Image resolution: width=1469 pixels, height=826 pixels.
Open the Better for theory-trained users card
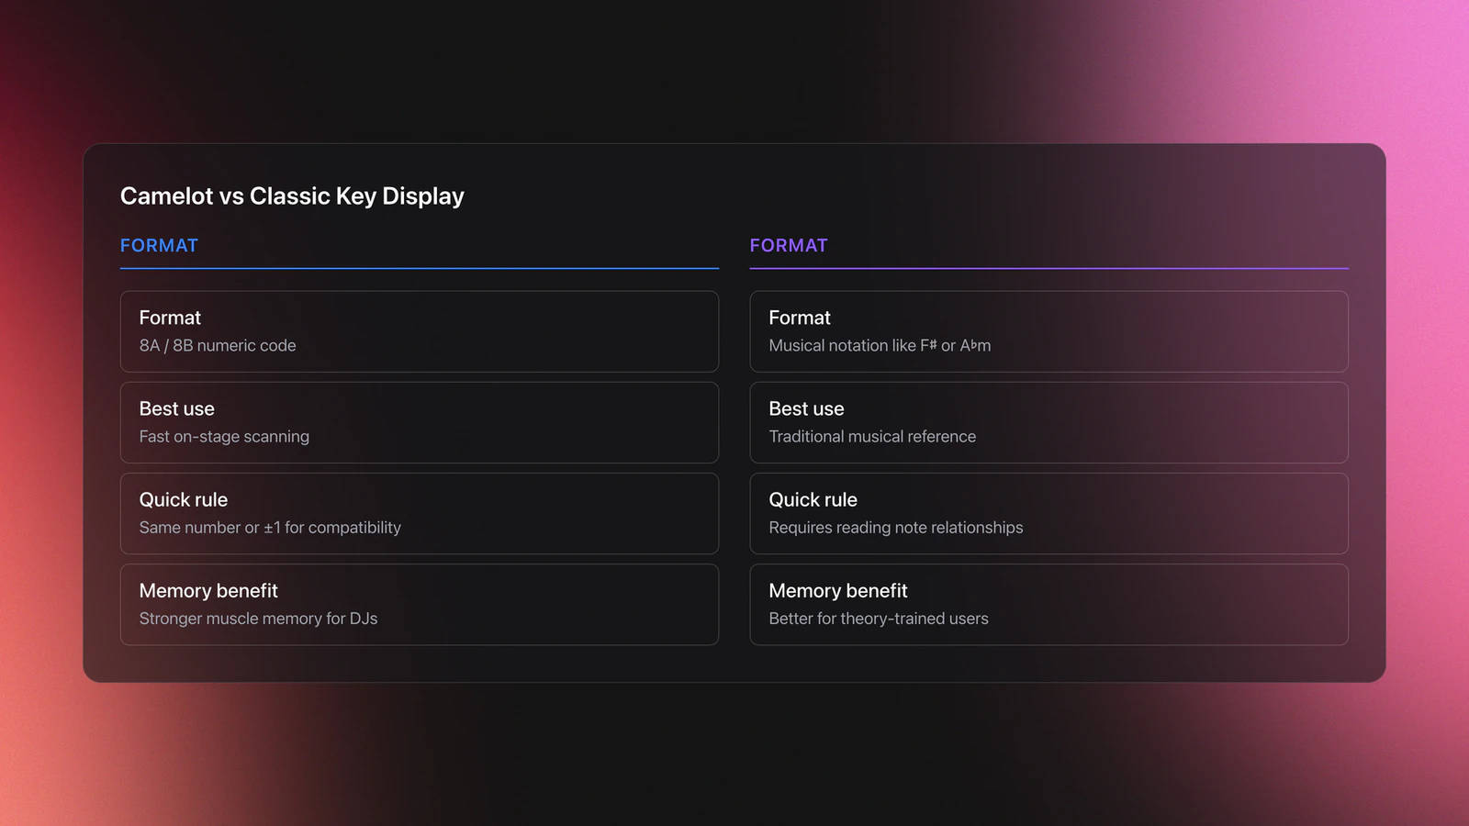click(x=1049, y=604)
